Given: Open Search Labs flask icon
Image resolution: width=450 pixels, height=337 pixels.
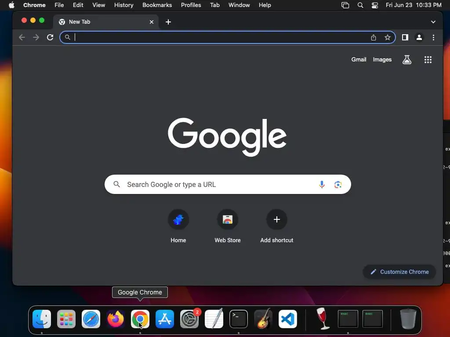Looking at the screenshot, I should point(407,60).
